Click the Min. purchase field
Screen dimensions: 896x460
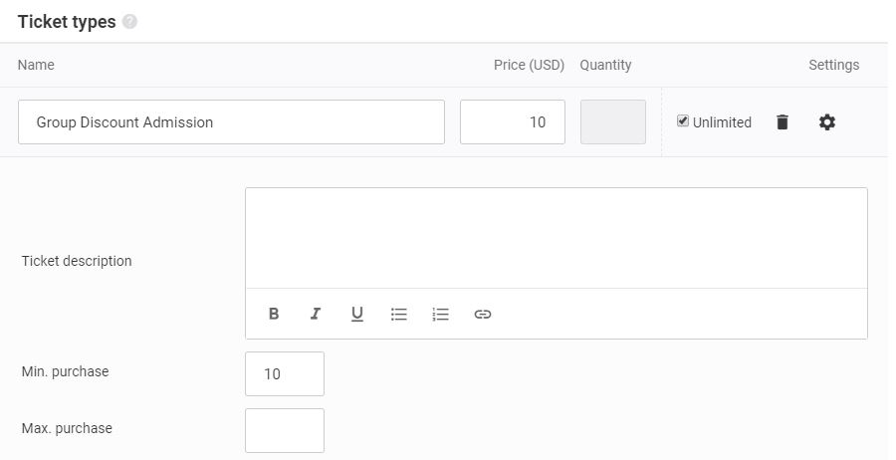click(285, 373)
